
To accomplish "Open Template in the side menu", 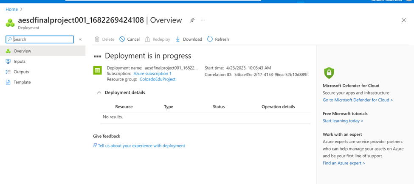I will [43, 82].
